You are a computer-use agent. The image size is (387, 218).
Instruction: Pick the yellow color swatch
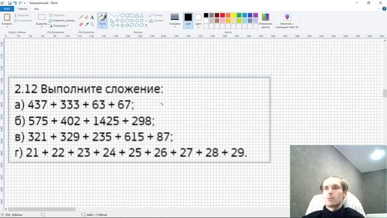233,15
